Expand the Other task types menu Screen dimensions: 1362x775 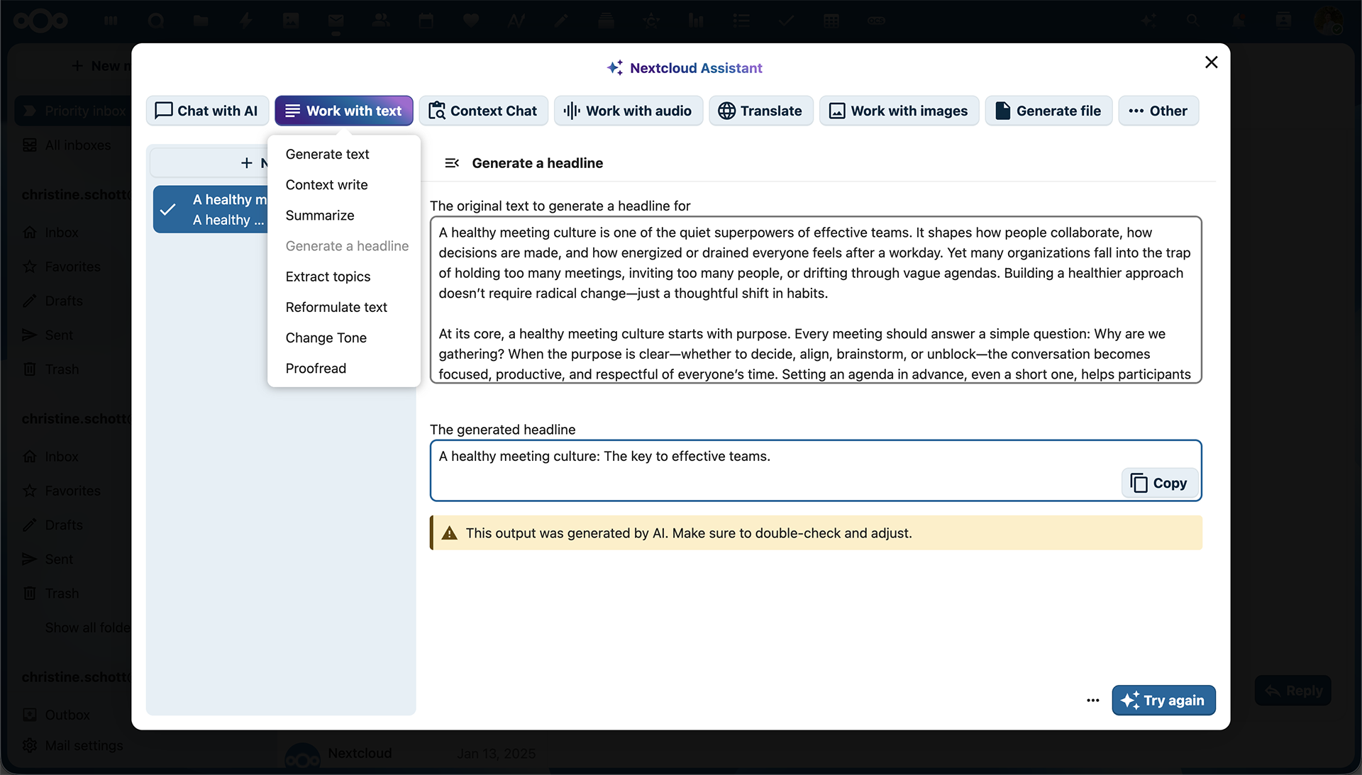coord(1158,111)
